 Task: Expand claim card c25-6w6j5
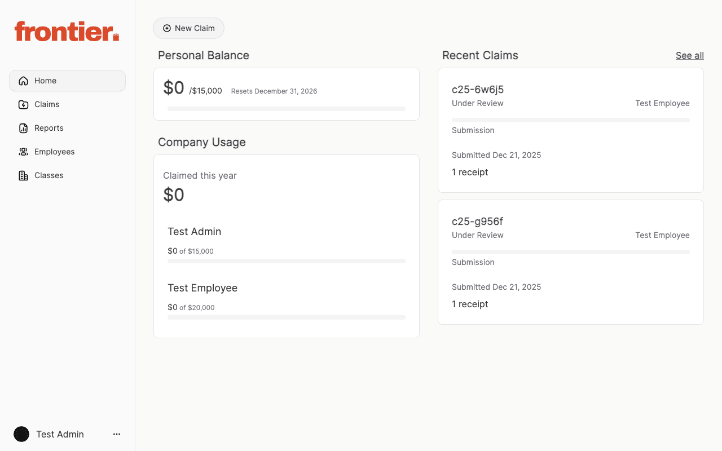pos(570,130)
